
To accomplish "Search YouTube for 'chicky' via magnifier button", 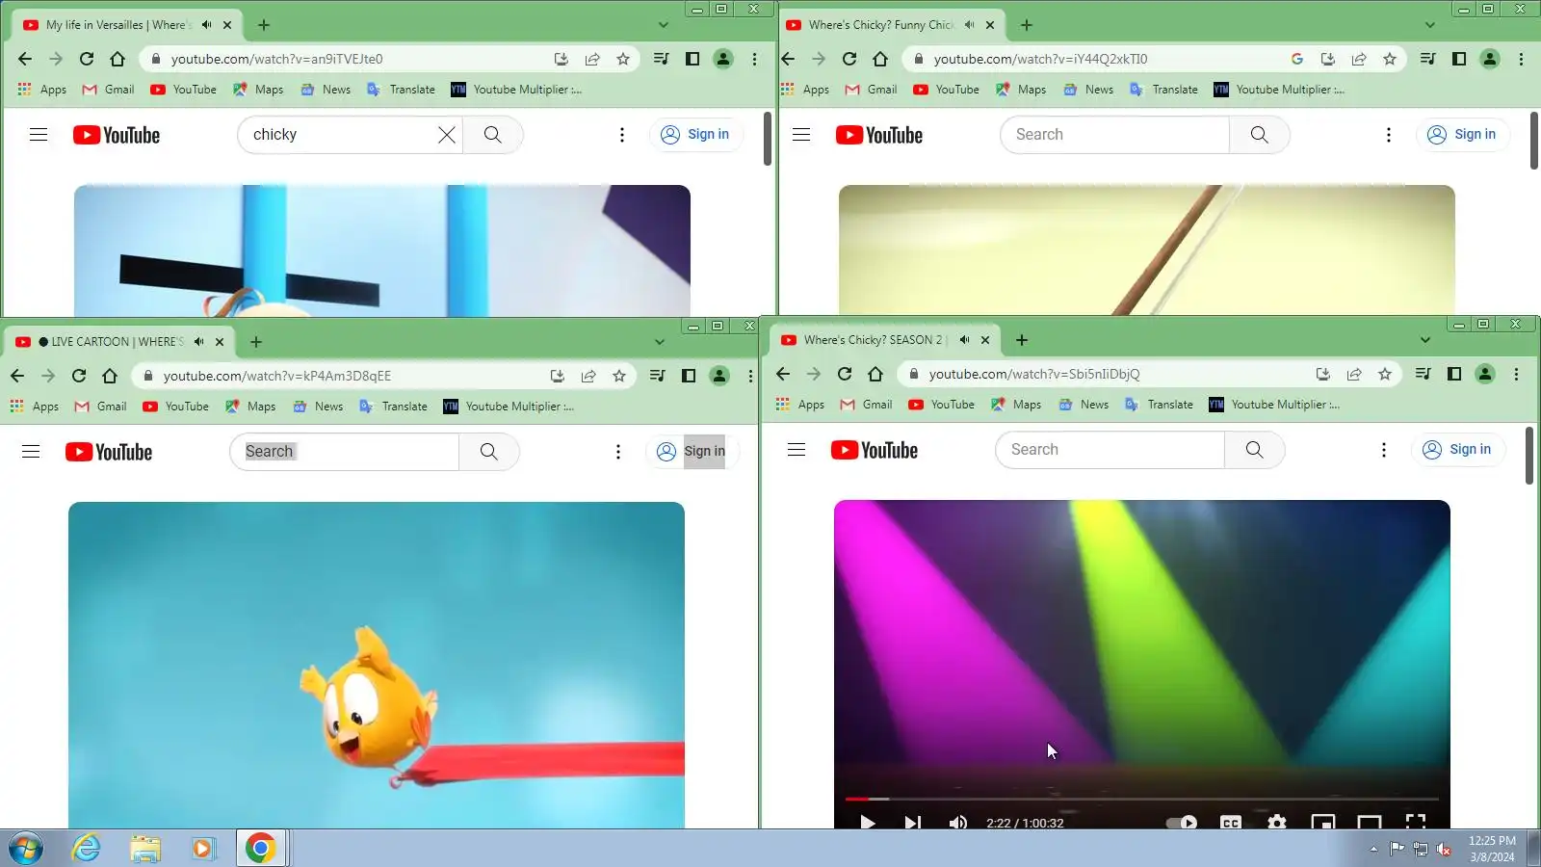I will (493, 135).
